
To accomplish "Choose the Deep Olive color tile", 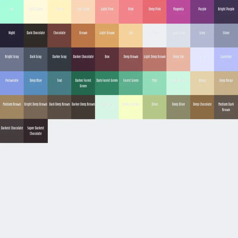I will tap(178, 107).
